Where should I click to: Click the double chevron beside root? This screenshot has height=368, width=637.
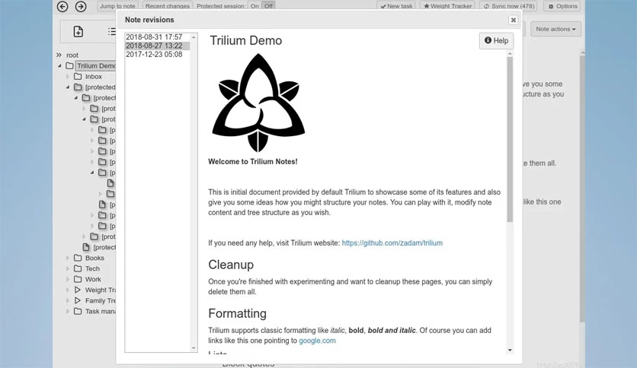click(59, 55)
